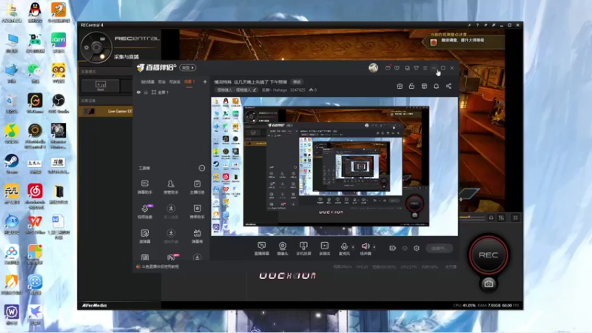Open the type pill dropdown beside logo
Image resolution: width=592 pixels, height=333 pixels.
(x=188, y=67)
